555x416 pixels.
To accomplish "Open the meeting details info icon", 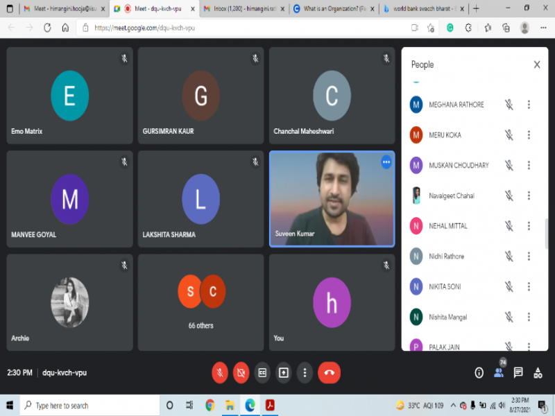I will coord(479,372).
